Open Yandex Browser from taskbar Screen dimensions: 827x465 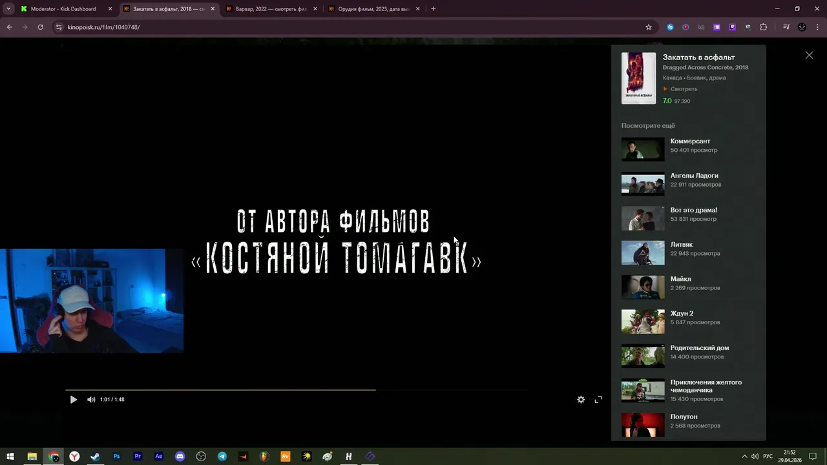(75, 456)
